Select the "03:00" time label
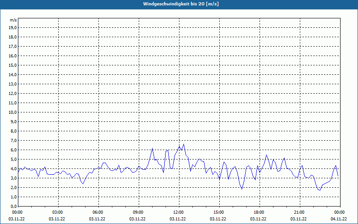The height and width of the screenshot is (224, 358). (58, 212)
